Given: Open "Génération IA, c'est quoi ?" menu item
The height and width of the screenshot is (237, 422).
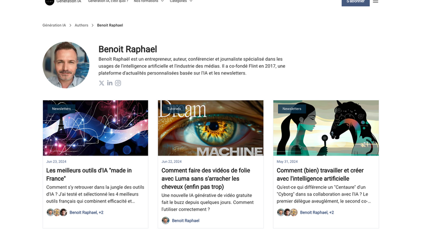Looking at the screenshot, I should pos(108,1).
